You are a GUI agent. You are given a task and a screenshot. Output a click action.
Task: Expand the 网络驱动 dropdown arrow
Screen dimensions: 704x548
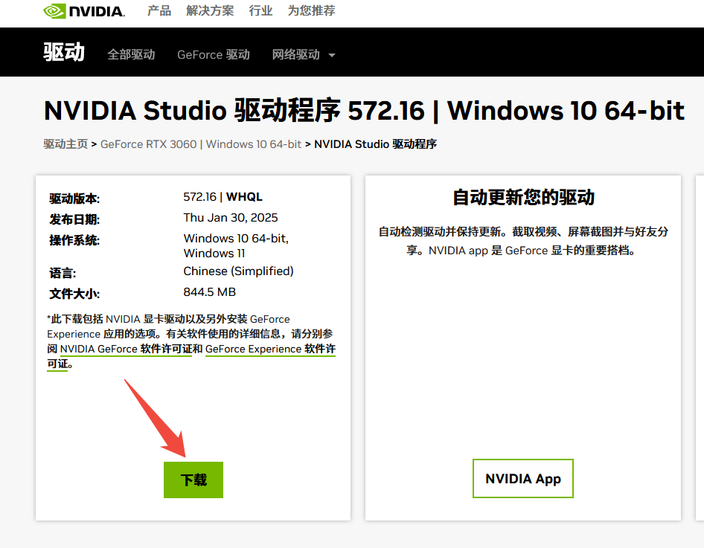tap(332, 55)
